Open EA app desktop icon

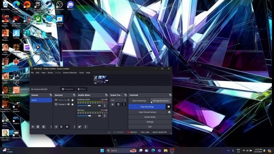click(x=27, y=6)
